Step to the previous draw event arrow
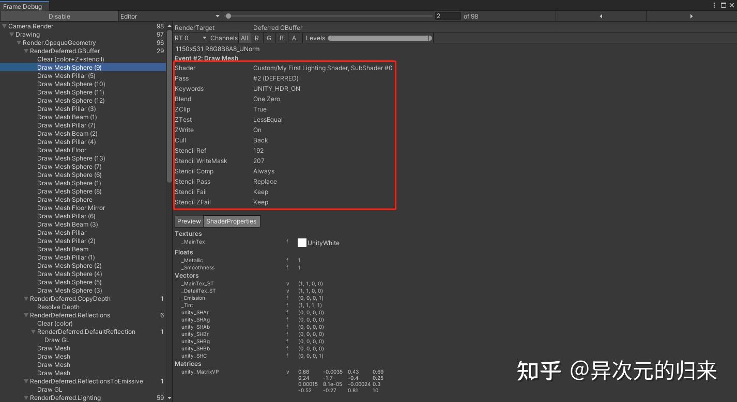The width and height of the screenshot is (737, 402). (601, 16)
